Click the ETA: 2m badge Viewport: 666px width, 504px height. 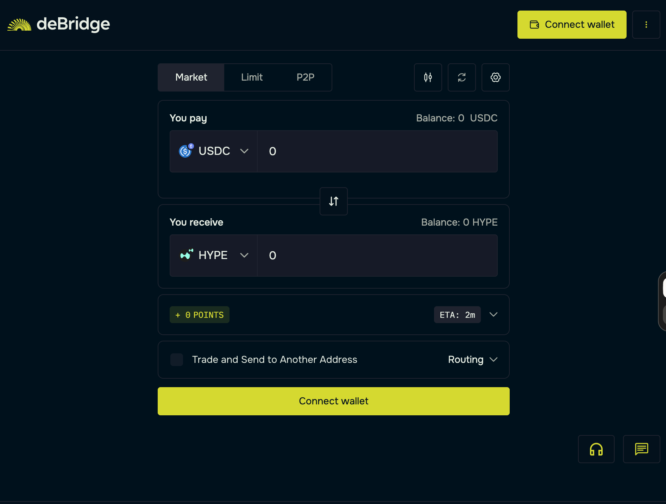457,315
